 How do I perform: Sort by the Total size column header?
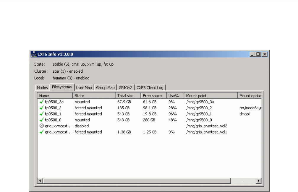click(128, 96)
